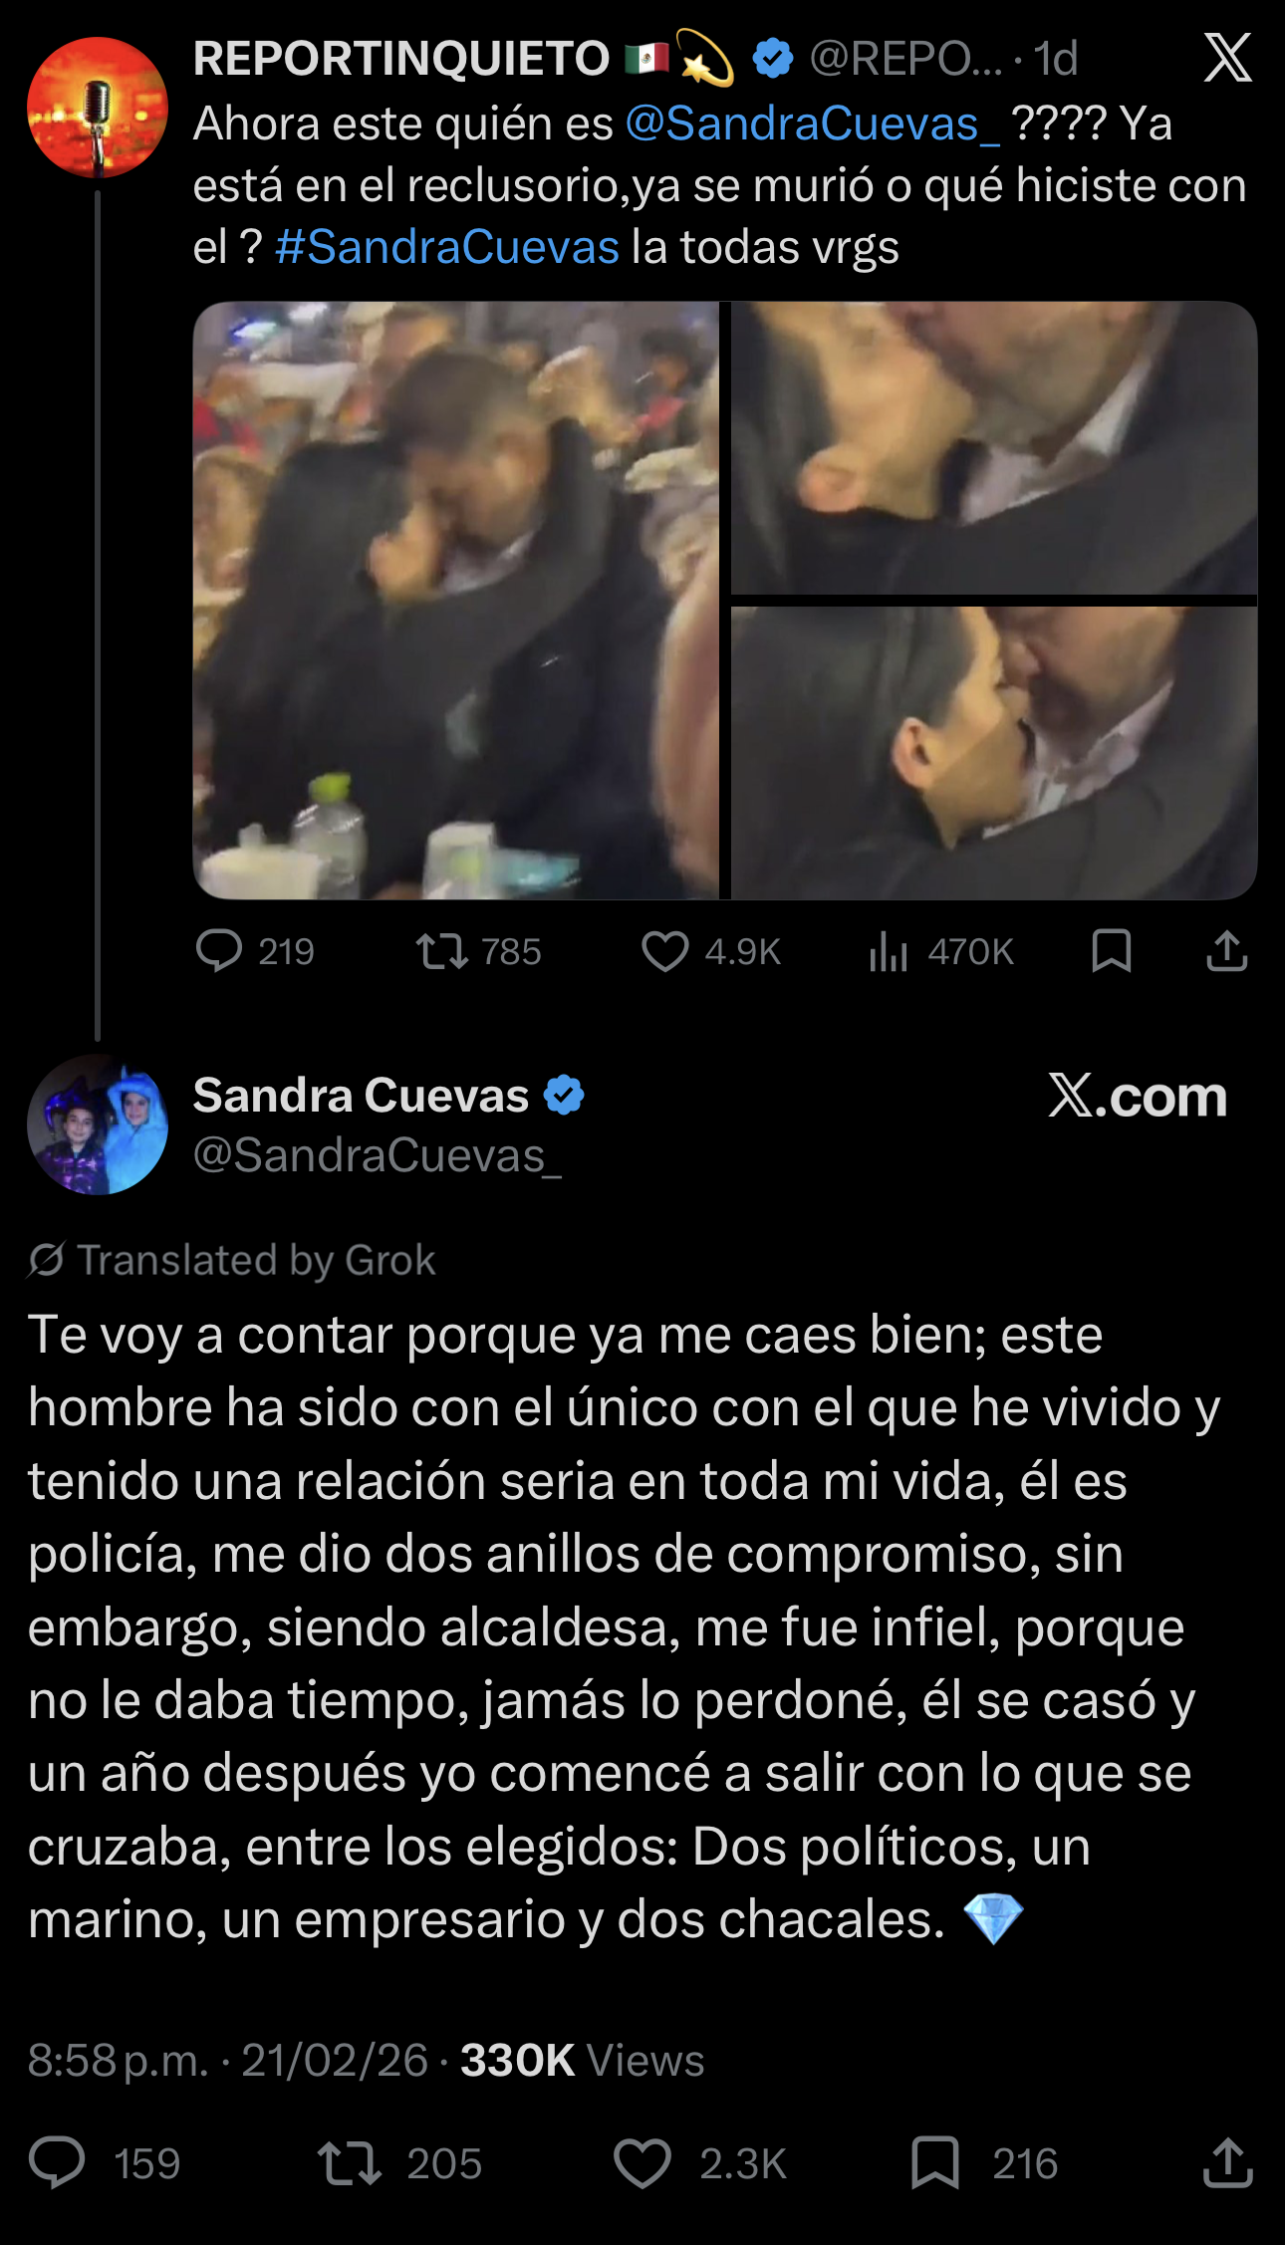
Task: Open the reply icon showing 219 comments
Action: coord(219,950)
